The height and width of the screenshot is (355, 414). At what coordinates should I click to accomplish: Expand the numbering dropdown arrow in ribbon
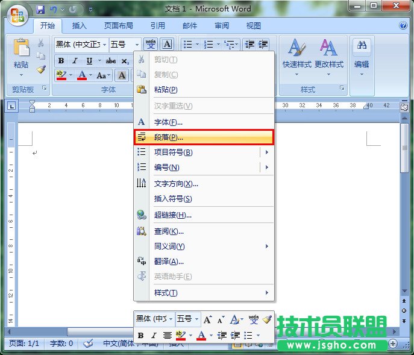pyautogui.click(x=218, y=44)
